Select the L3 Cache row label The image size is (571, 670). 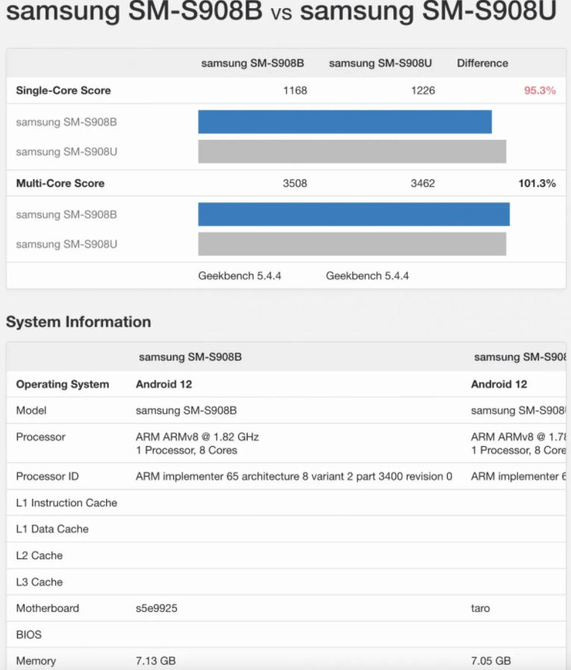[40, 582]
